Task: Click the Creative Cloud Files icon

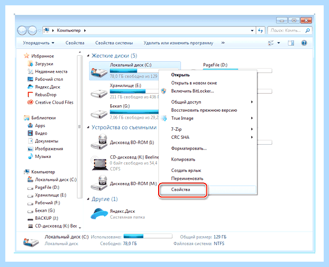Action: coord(30,102)
